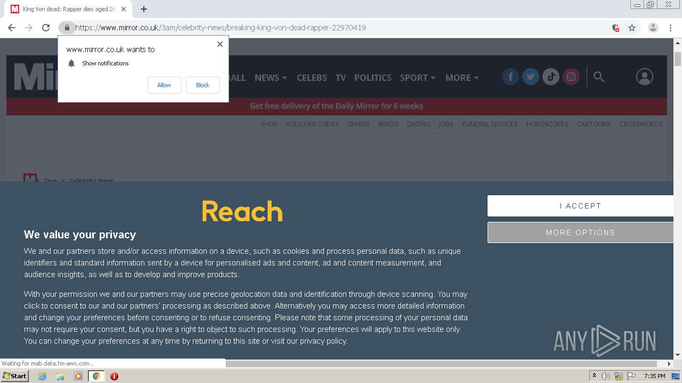The image size is (682, 383).
Task: Launch Internet Explorer from the taskbar
Action: [x=43, y=376]
